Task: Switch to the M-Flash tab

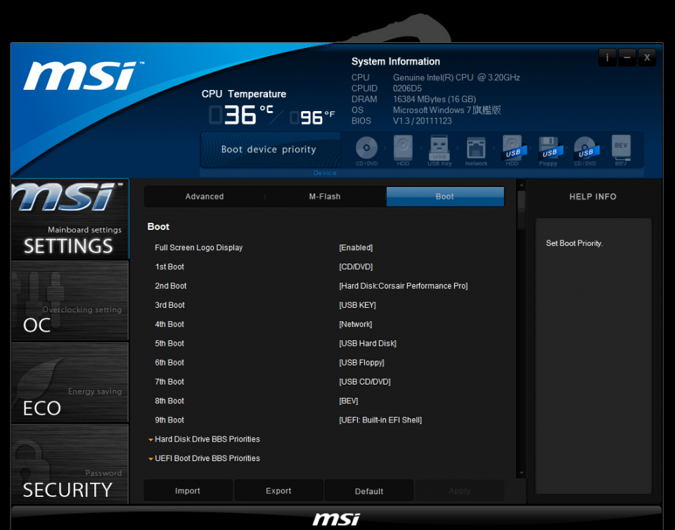Action: (324, 197)
